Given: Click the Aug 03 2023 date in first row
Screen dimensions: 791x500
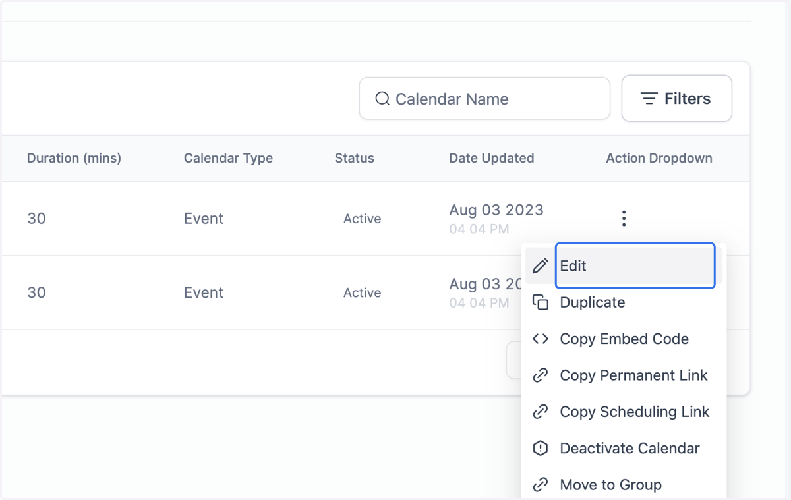Looking at the screenshot, I should tap(496, 210).
